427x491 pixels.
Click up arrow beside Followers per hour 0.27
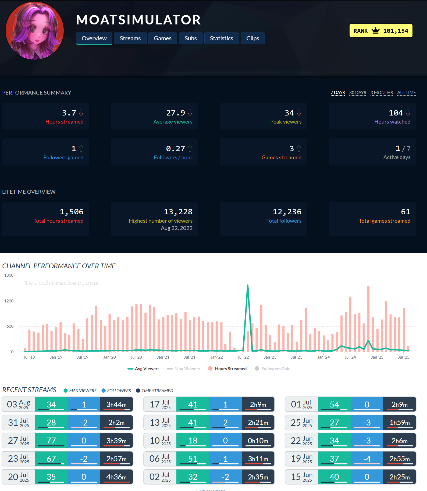(x=190, y=149)
